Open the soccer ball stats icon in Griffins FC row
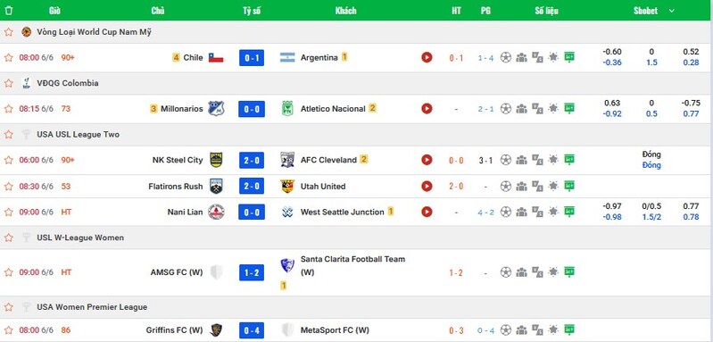The image size is (713, 342). 506,329
